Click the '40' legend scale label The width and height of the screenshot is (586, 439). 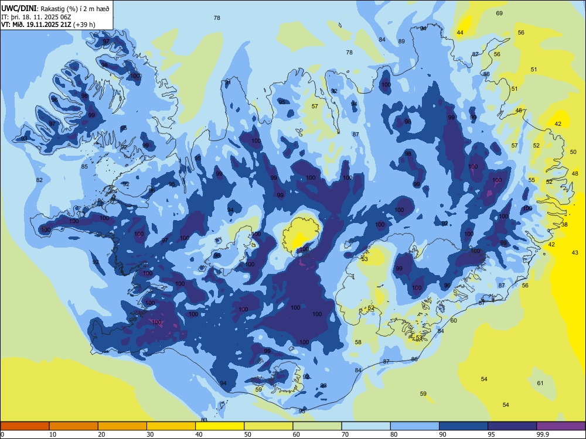tap(199, 434)
